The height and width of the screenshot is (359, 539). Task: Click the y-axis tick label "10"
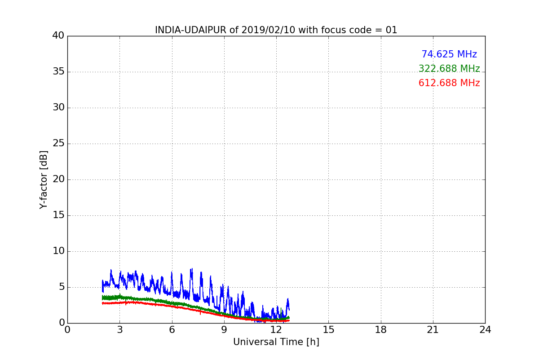tap(58, 251)
